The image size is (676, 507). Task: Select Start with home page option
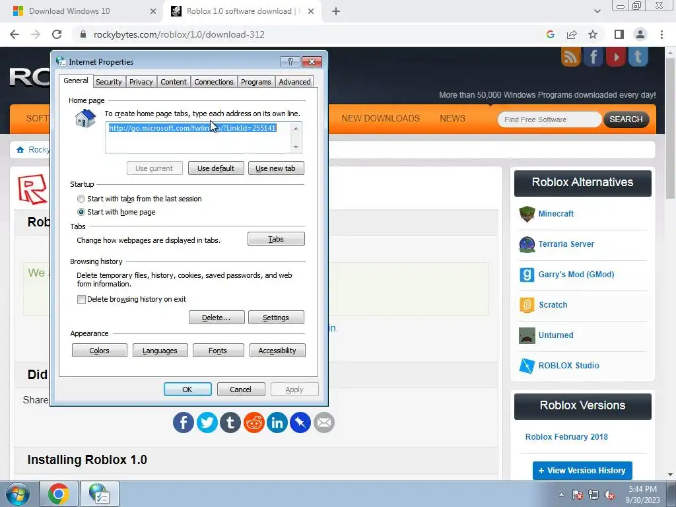[81, 212]
